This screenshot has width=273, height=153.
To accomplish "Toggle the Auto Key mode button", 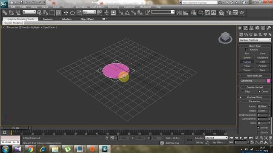I will tap(199, 138).
